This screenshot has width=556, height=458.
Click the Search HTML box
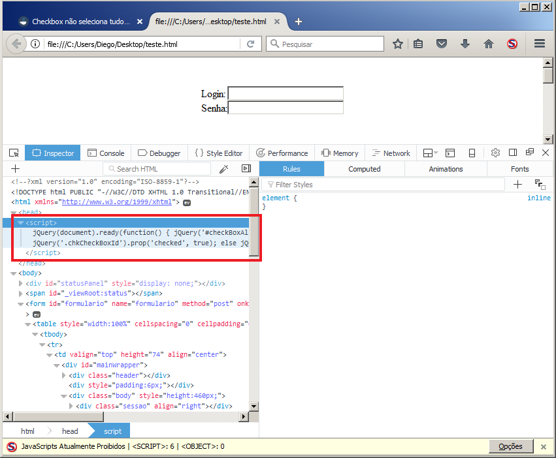click(x=157, y=168)
